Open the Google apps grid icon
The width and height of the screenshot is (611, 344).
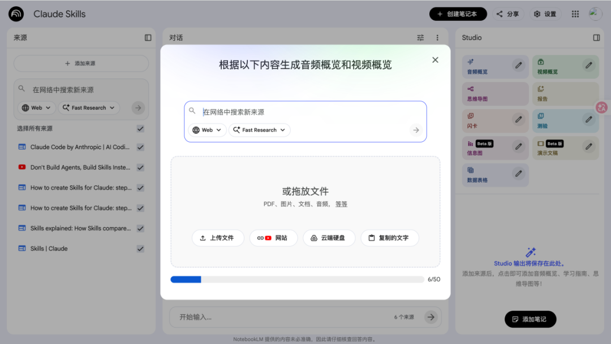pos(575,14)
